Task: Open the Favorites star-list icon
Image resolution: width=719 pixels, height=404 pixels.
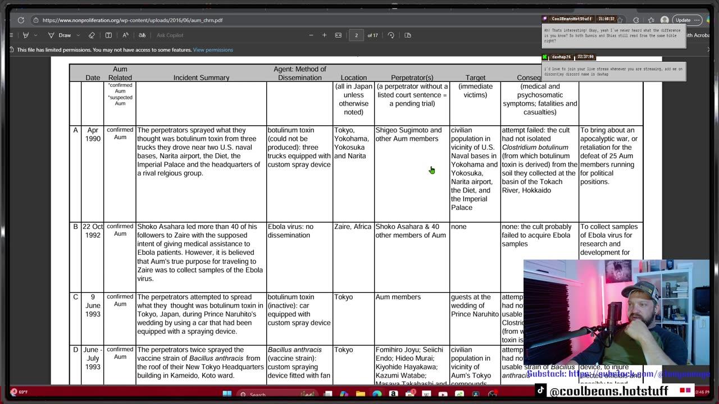Action: click(x=651, y=20)
